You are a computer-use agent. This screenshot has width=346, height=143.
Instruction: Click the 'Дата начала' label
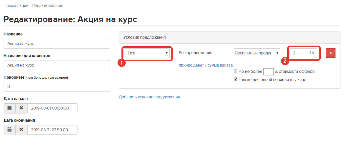[x=16, y=99]
